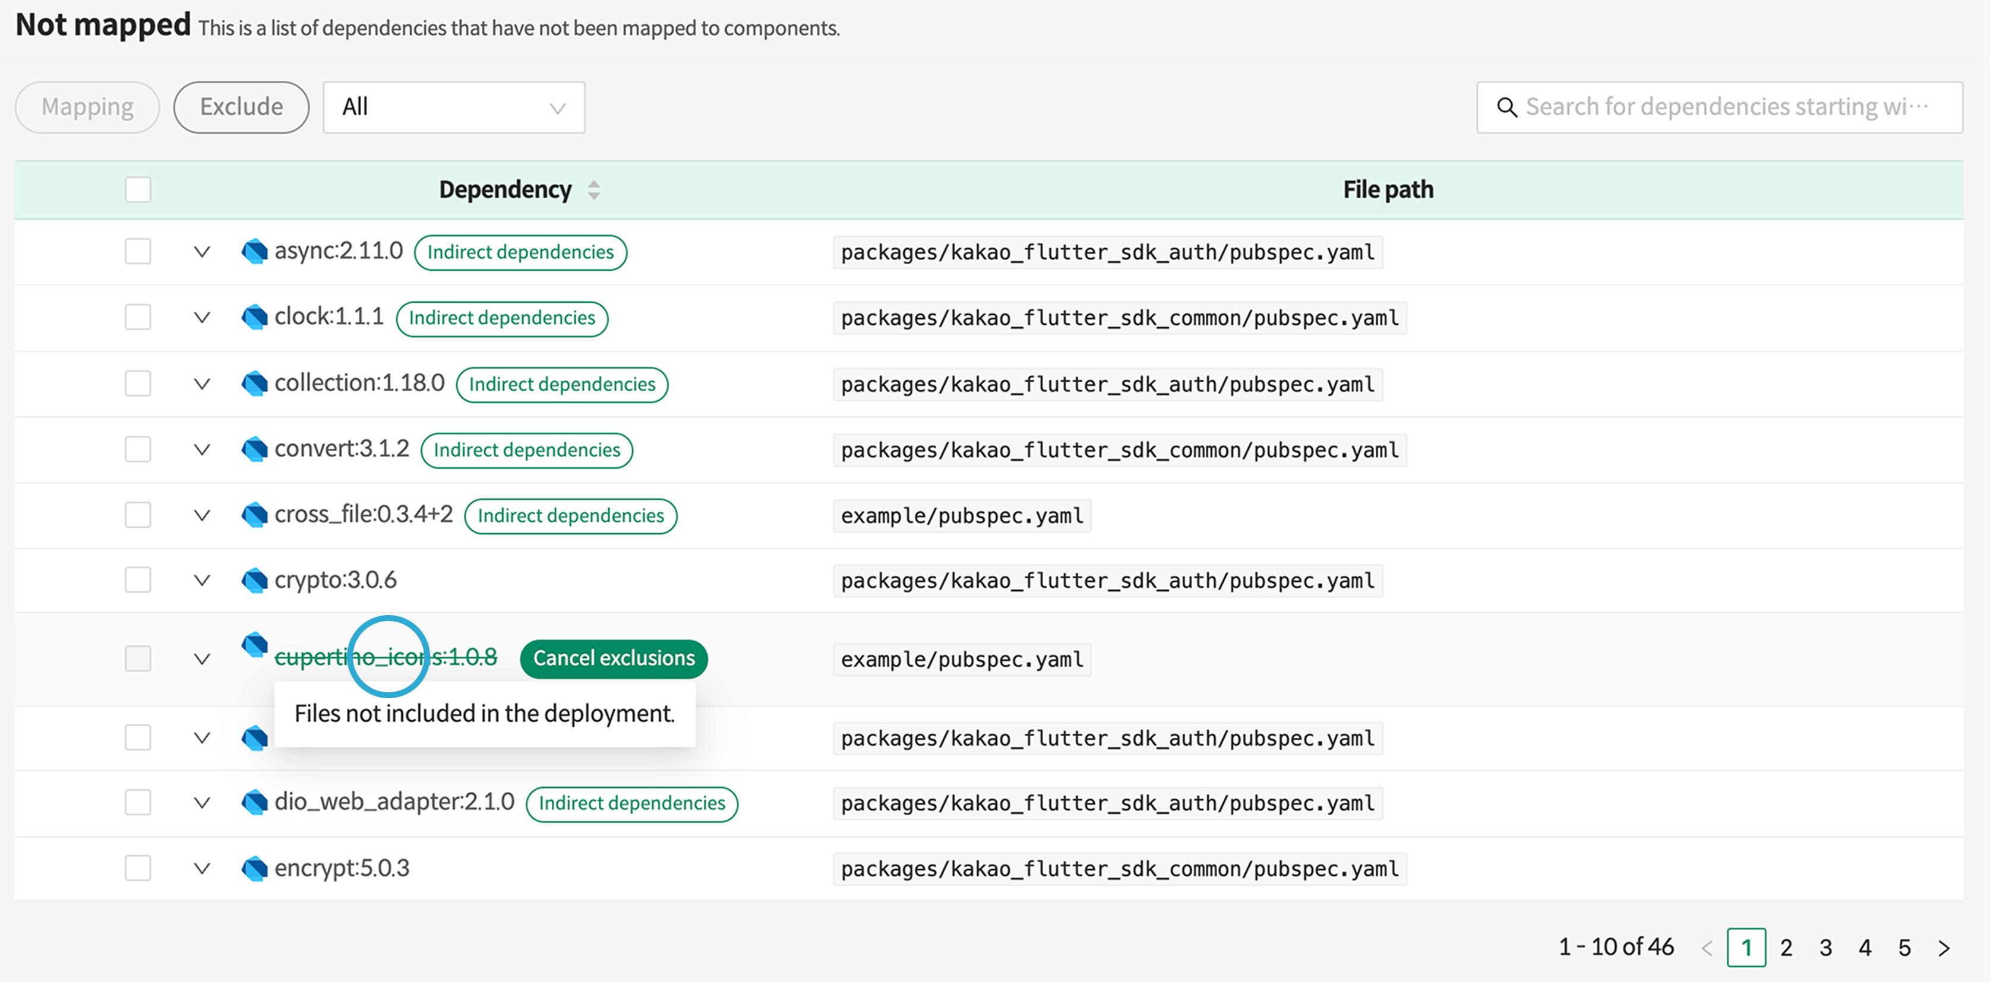Click Cancel exclusions for cupertino_icons
The width and height of the screenshot is (1990, 982).
[x=614, y=658]
